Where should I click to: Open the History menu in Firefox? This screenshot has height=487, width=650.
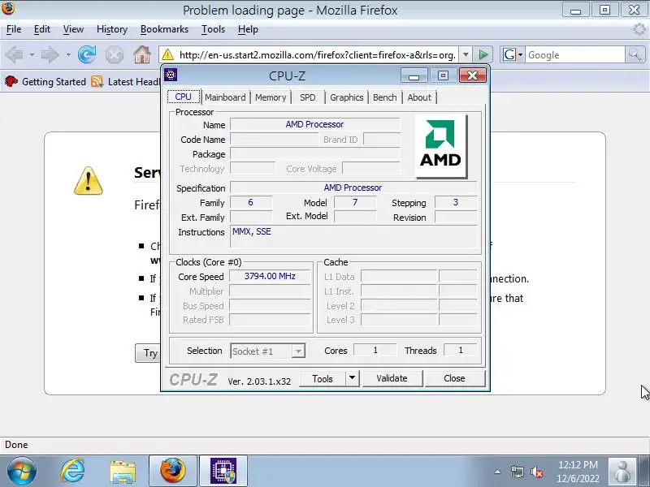pyautogui.click(x=112, y=29)
